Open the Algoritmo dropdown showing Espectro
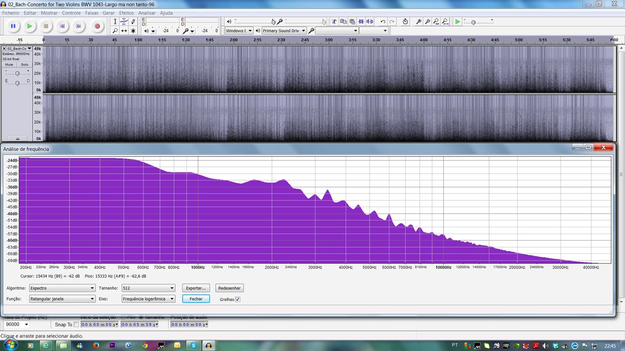 click(62, 288)
